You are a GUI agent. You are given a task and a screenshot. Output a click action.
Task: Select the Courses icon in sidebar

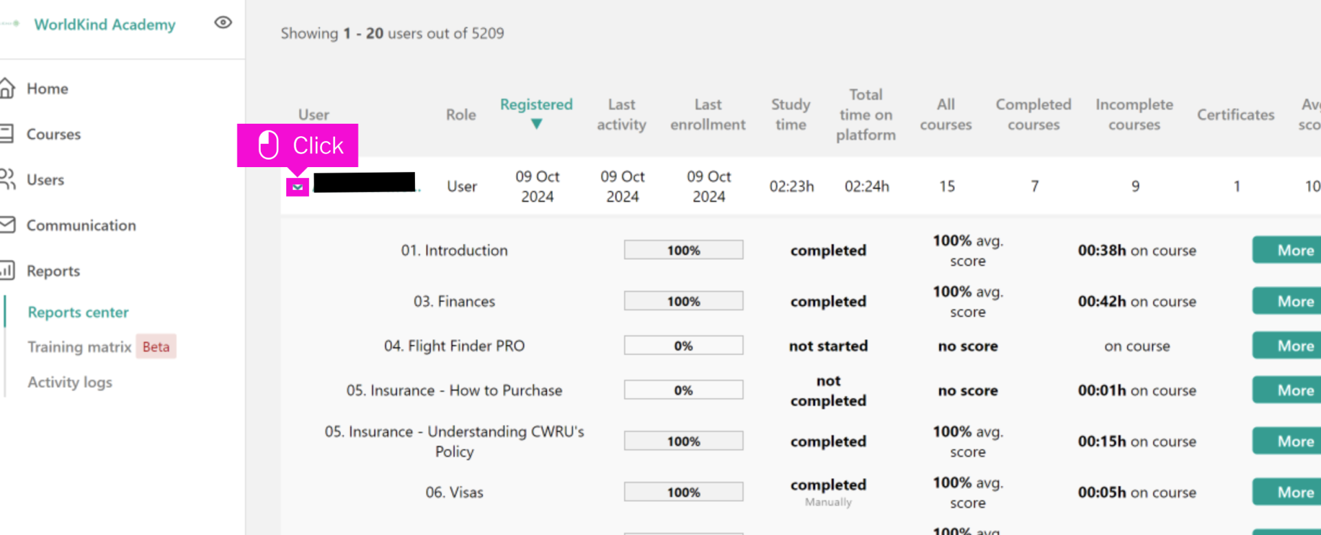(x=7, y=133)
